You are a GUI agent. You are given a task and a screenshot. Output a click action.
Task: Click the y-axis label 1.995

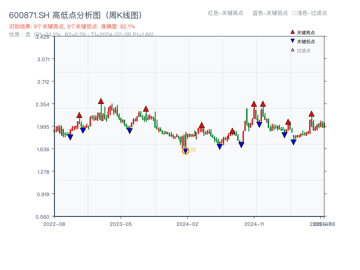43,127
